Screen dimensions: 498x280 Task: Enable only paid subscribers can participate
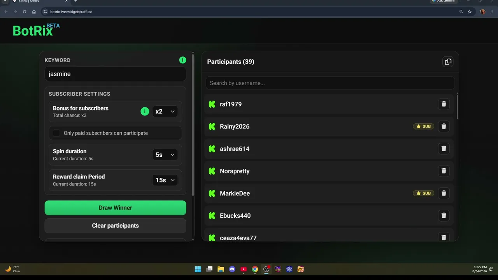56,133
